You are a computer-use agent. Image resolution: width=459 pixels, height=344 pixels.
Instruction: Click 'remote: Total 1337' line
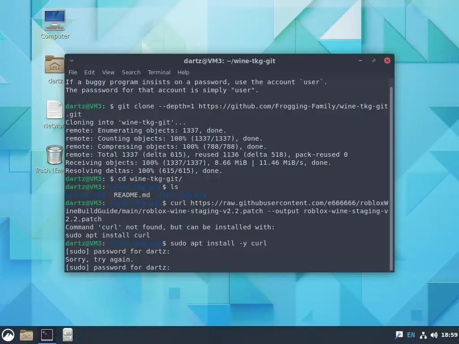206,155
